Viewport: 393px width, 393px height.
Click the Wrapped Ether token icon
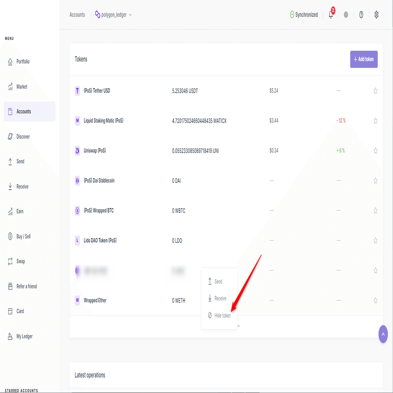pos(77,300)
